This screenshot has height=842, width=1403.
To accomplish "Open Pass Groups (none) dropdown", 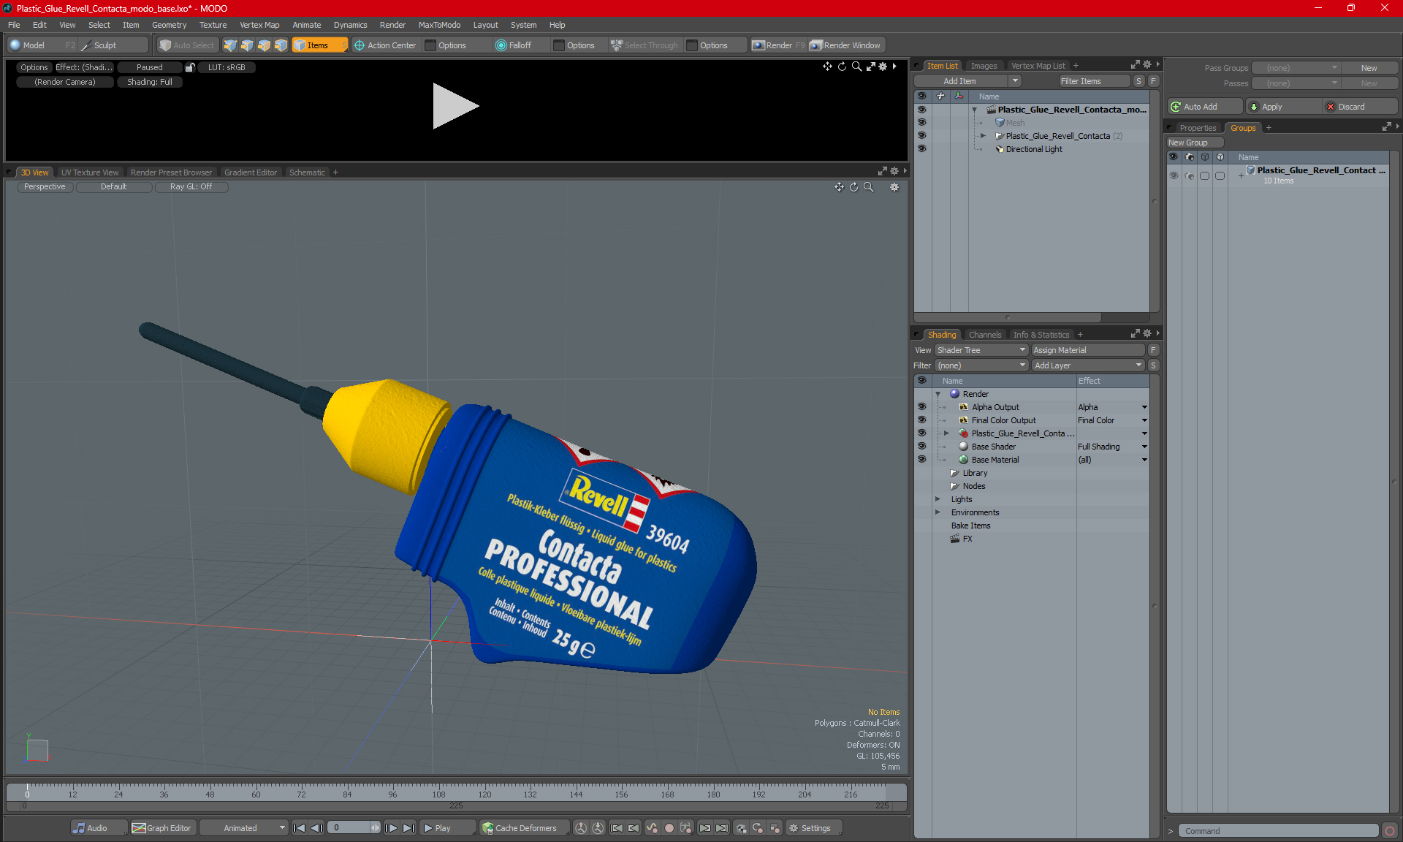I will pyautogui.click(x=1296, y=68).
